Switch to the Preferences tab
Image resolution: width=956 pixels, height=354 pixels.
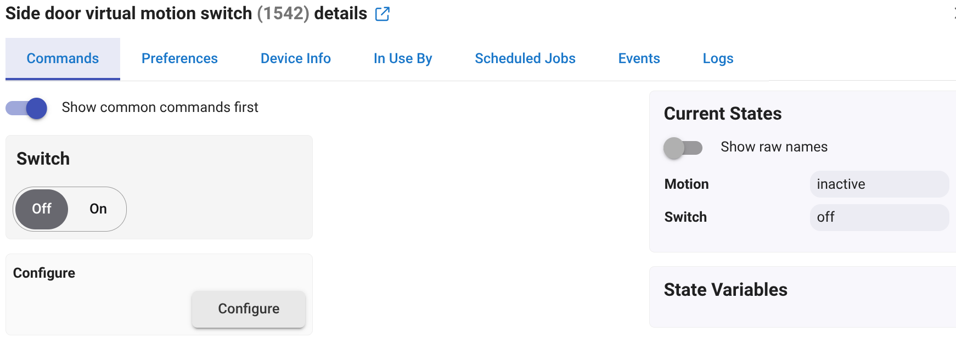pos(179,59)
